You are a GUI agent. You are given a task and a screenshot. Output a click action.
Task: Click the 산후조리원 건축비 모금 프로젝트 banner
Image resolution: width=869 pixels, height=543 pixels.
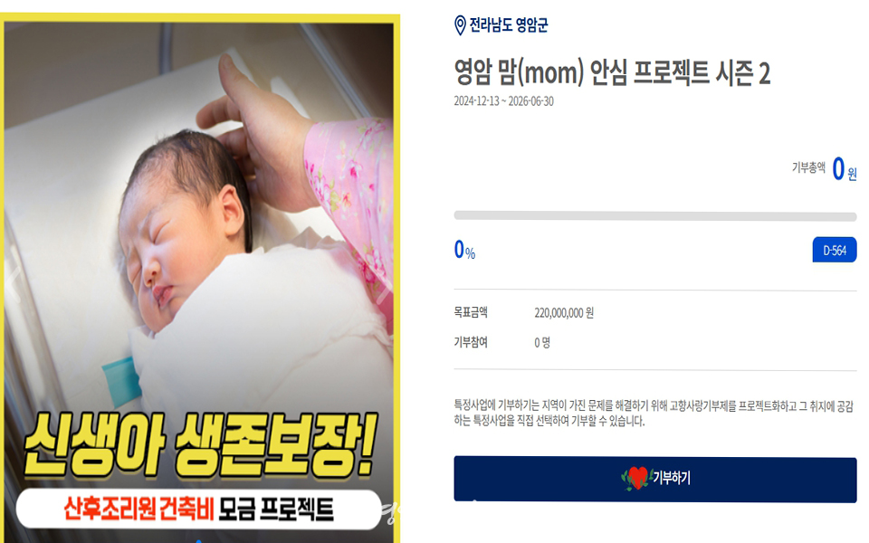coord(199,509)
